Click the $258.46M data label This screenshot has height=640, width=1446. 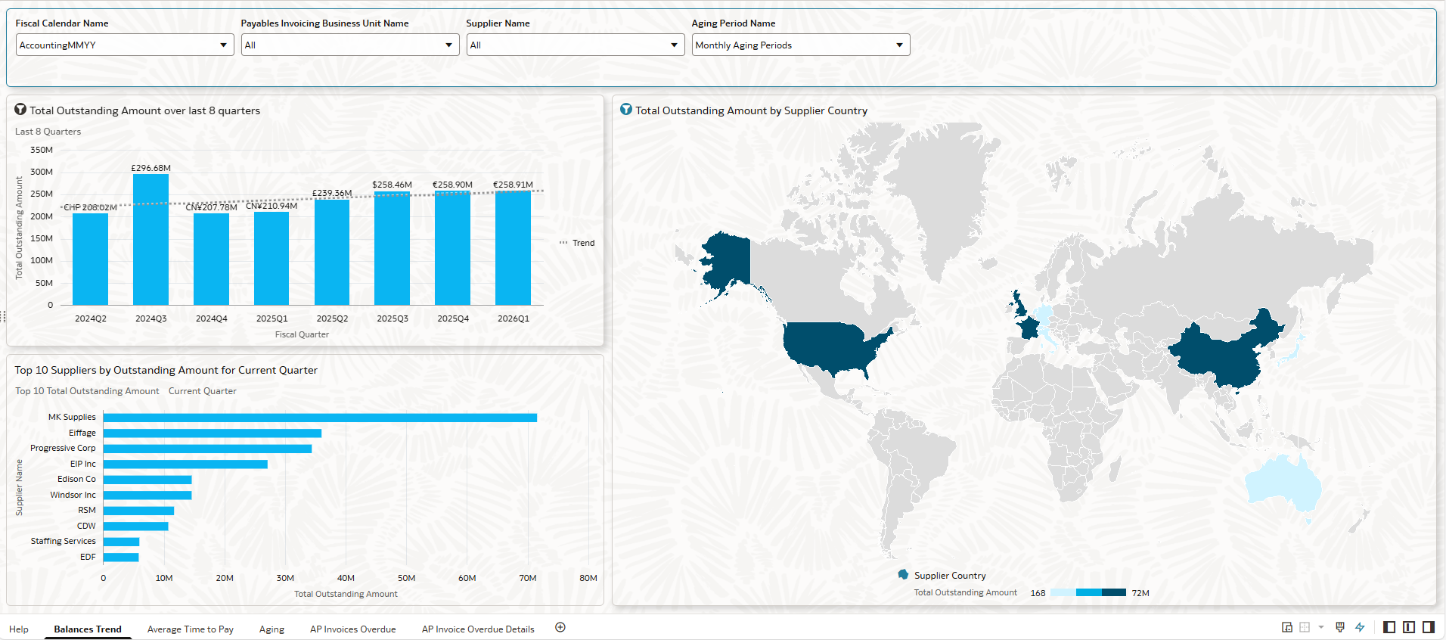pos(393,185)
